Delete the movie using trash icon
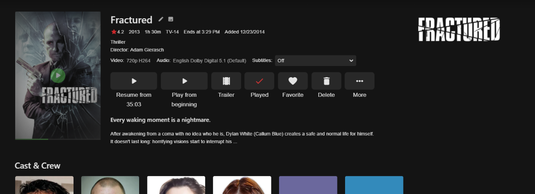The height and width of the screenshot is (194, 535). (326, 81)
